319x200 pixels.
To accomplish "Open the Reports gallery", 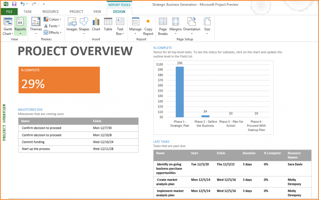I will tap(20, 27).
